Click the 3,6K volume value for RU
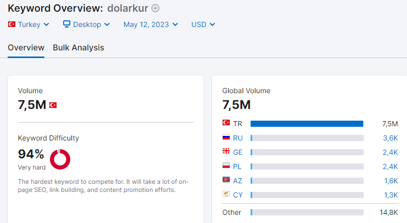Image resolution: width=407 pixels, height=223 pixels. (x=390, y=138)
